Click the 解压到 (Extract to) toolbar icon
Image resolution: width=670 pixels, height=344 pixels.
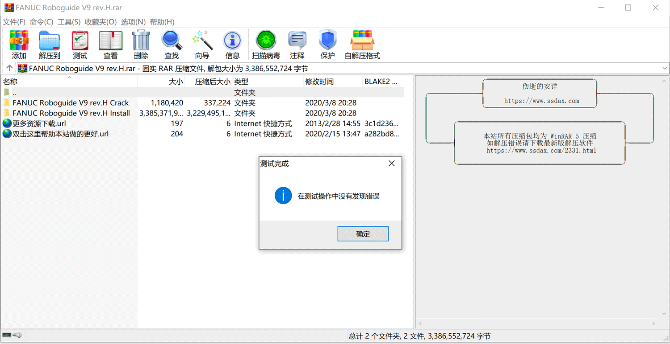click(x=49, y=41)
